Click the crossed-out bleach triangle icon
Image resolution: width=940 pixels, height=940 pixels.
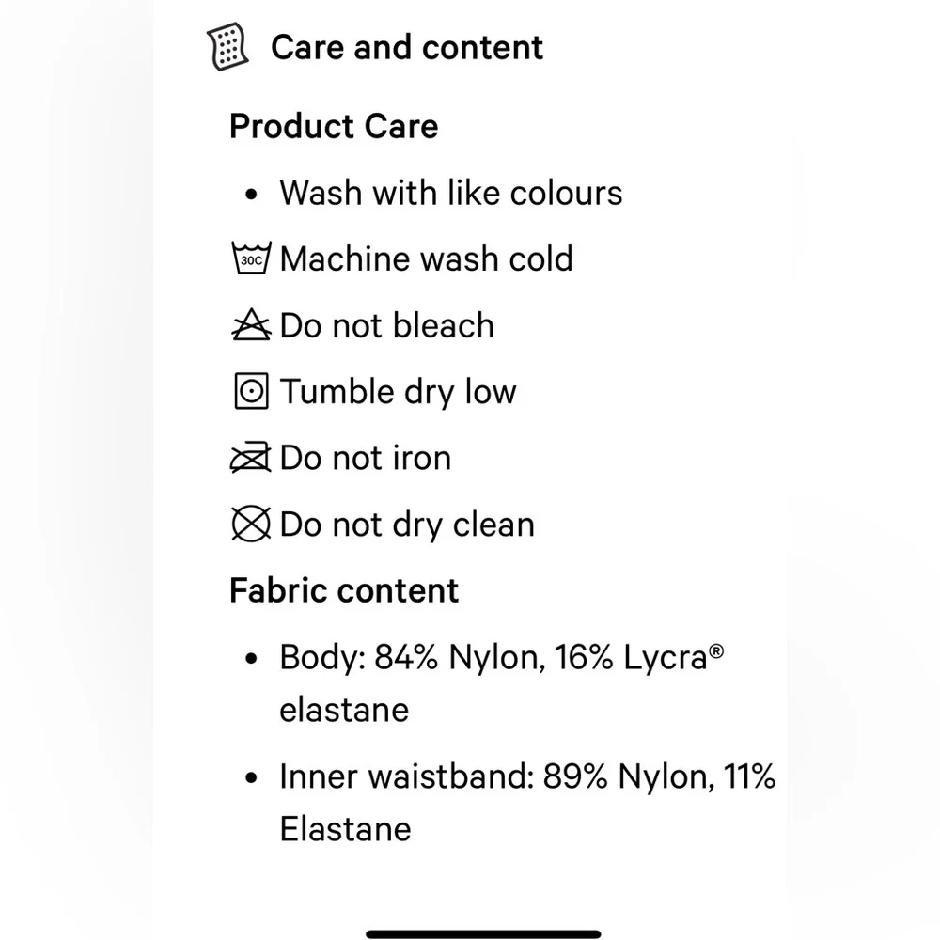pos(251,325)
